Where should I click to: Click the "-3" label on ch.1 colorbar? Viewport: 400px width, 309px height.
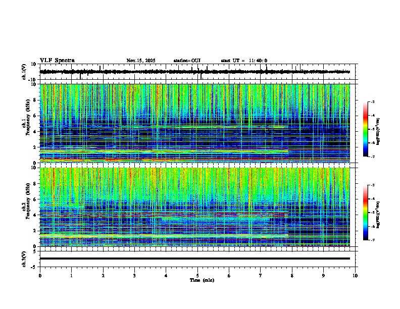373,101
